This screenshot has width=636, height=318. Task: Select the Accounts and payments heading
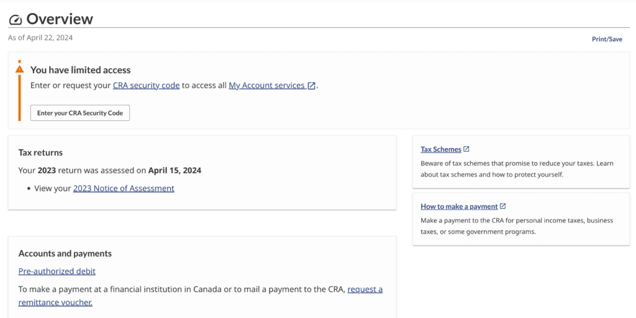click(65, 254)
